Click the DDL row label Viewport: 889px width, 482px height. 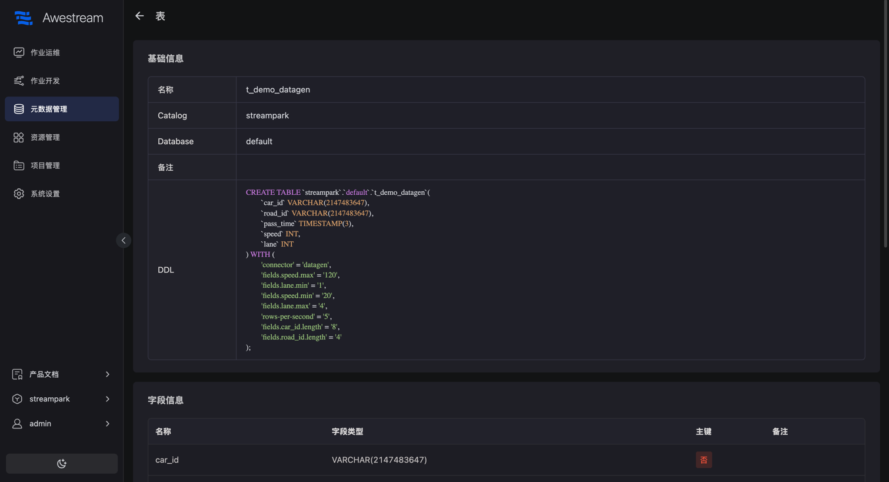pos(166,270)
